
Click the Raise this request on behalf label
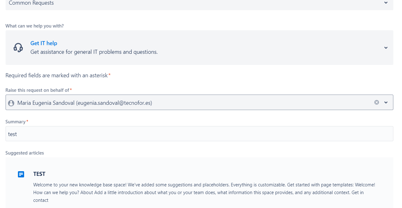pyautogui.click(x=37, y=90)
